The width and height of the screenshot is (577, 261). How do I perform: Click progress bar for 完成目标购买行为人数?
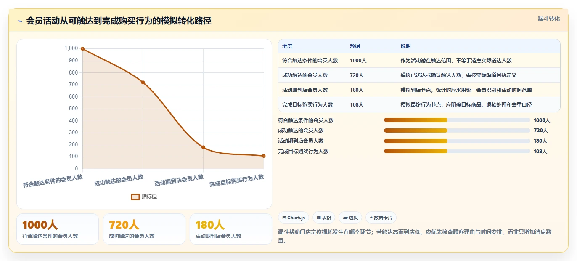pos(457,152)
